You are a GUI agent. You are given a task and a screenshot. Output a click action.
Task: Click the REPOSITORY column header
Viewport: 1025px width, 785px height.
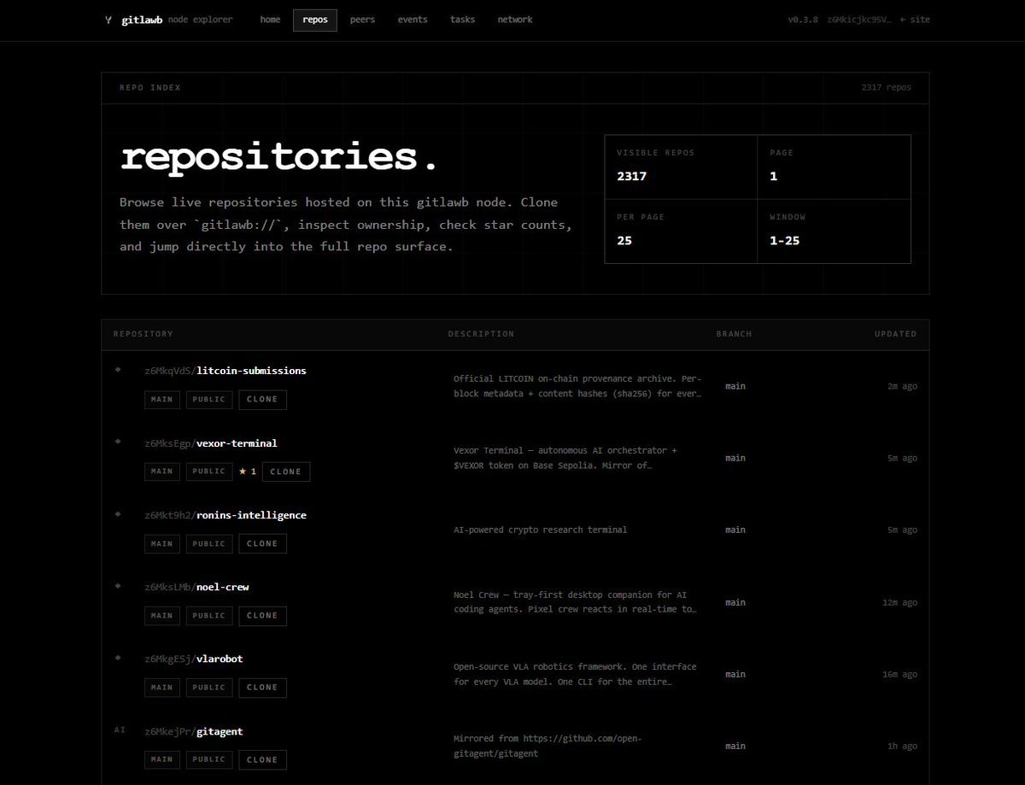click(143, 334)
